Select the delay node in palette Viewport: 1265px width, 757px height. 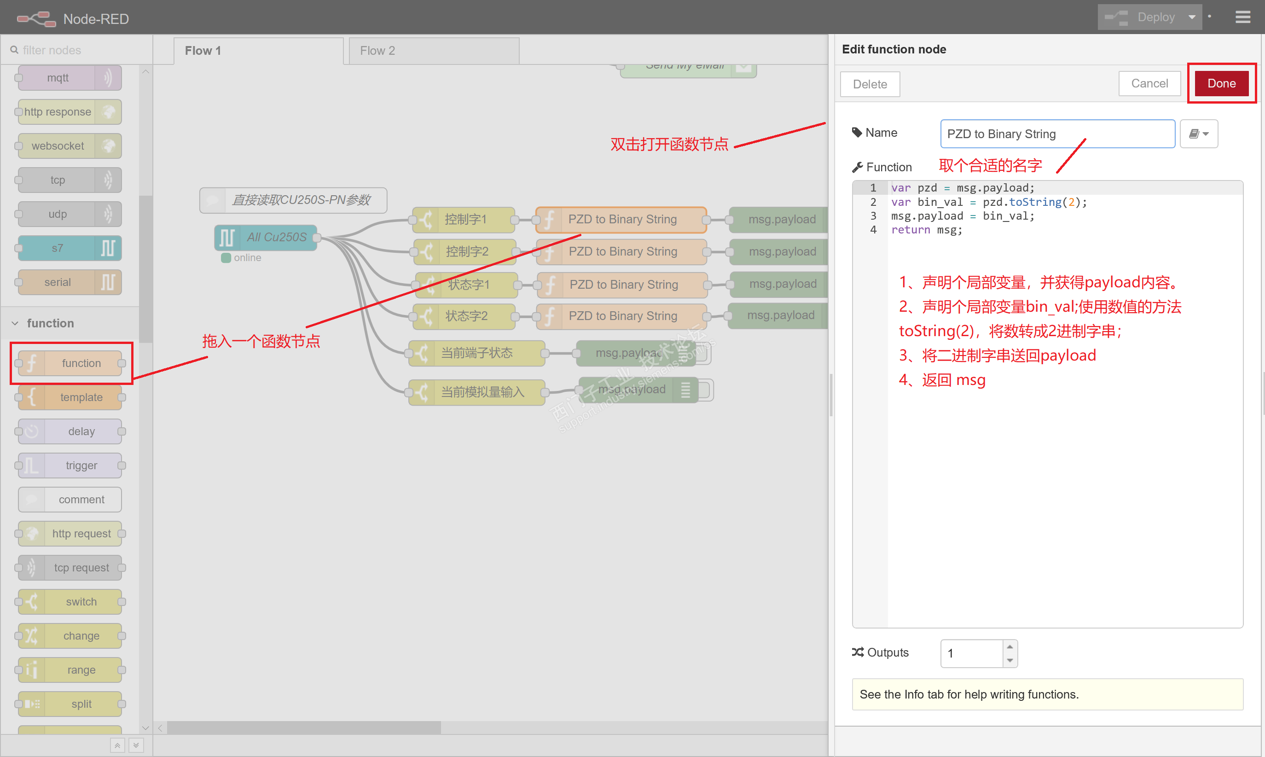click(81, 431)
